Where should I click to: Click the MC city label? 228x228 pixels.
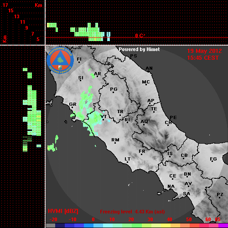pos(146,82)
